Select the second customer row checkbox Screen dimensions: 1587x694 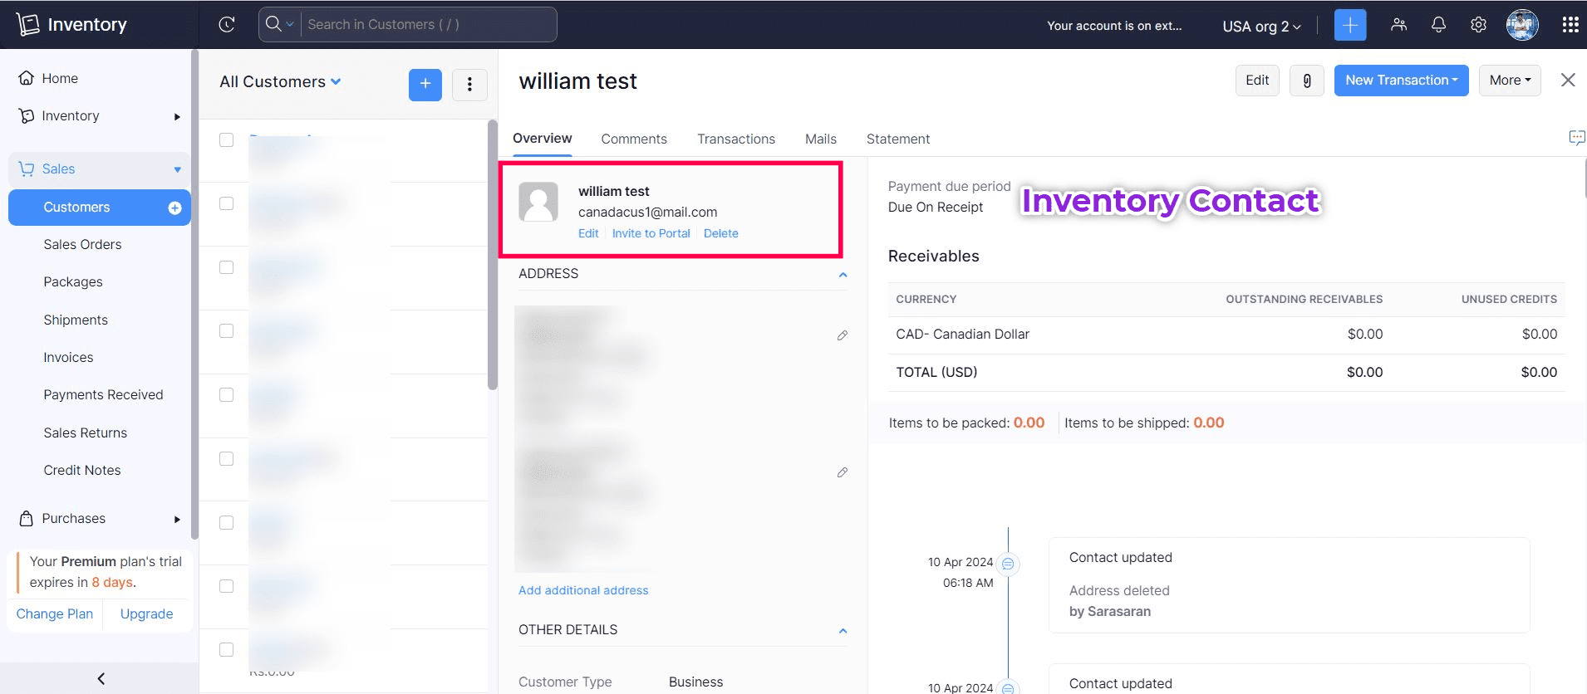[x=226, y=203]
